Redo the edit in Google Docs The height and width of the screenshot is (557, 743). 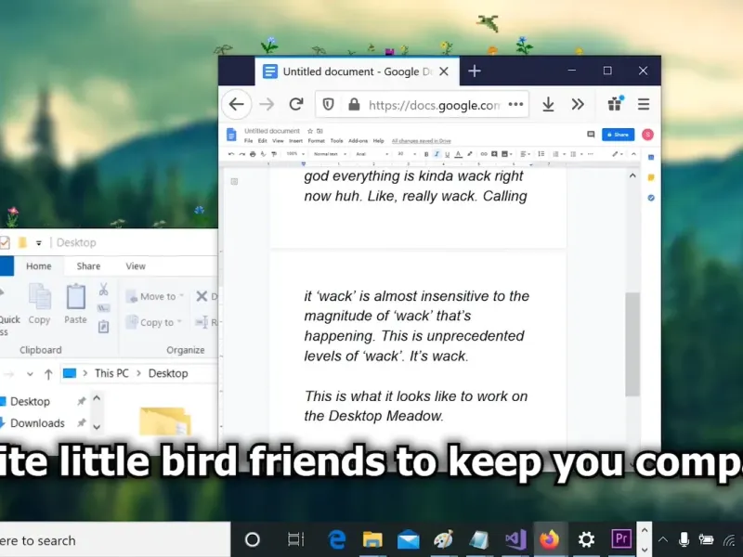[x=242, y=154]
